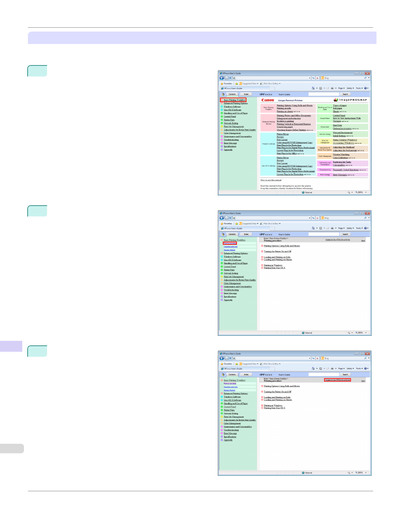Viewport: 401px width, 519px height.
Task: Open the Page menu in the top browser window
Action: click(341, 88)
